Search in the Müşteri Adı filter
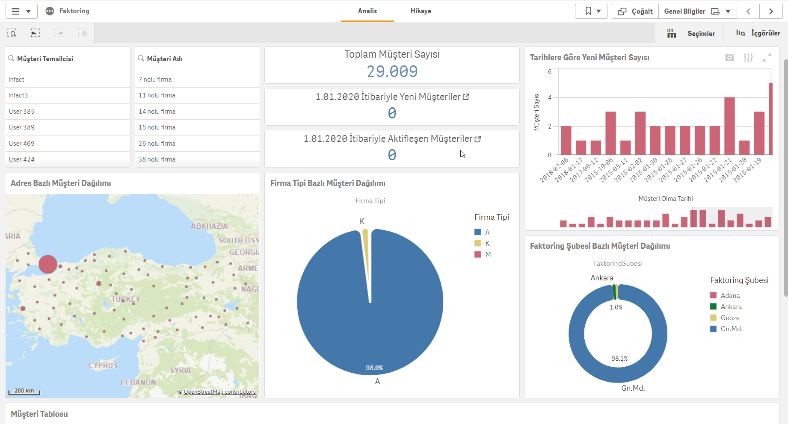This screenshot has width=788, height=424. [x=141, y=59]
